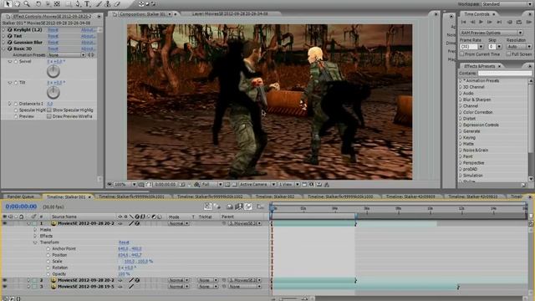Hide layer 3 with its eye icon
This screenshot has height=301, width=535.
(x=5, y=286)
